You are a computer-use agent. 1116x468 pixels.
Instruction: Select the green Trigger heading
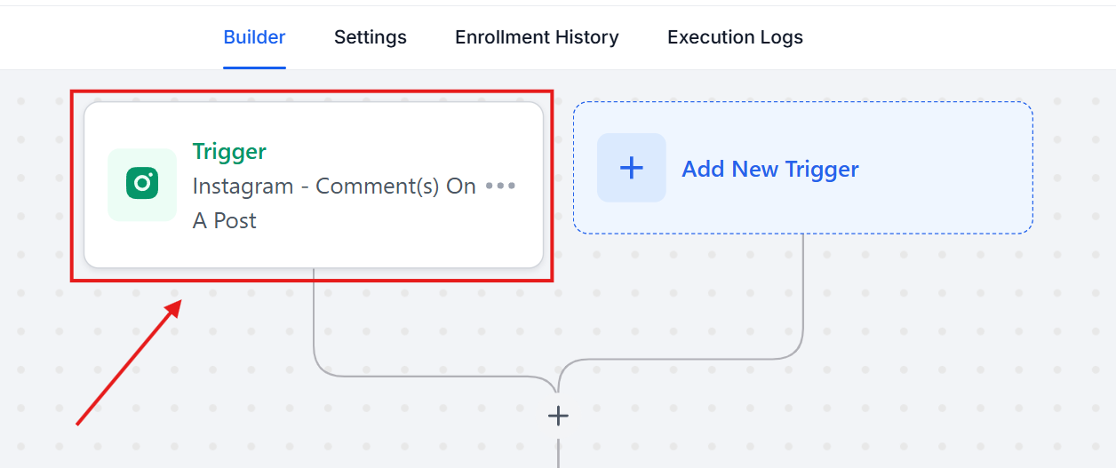229,152
